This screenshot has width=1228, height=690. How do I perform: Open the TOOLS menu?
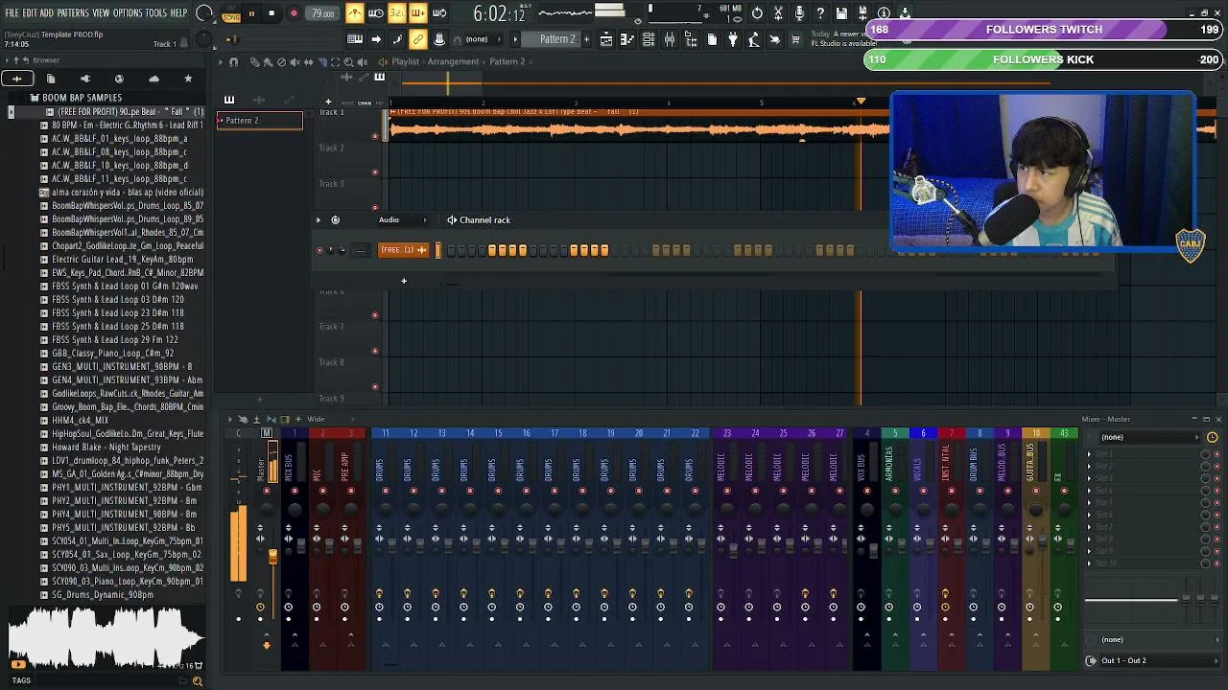[x=156, y=13]
